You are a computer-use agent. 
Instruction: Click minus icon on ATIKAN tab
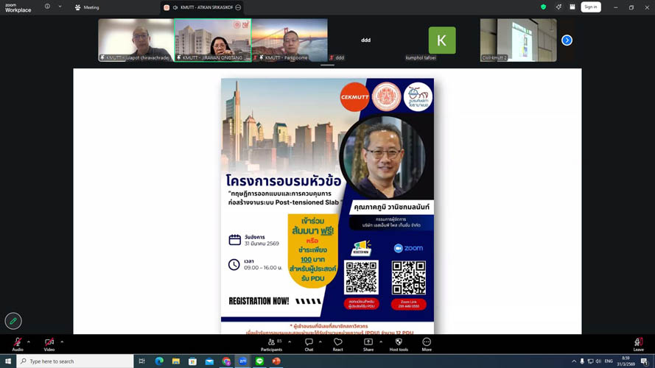(238, 7)
